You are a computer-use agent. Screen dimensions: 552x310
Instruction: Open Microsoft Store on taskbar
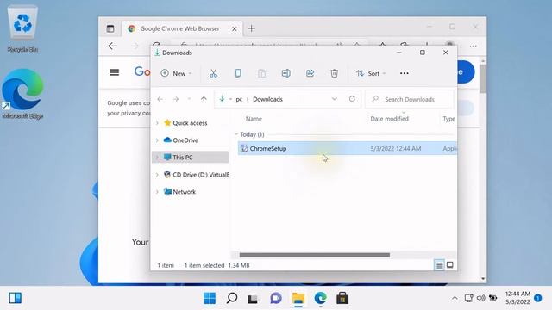tap(342, 299)
